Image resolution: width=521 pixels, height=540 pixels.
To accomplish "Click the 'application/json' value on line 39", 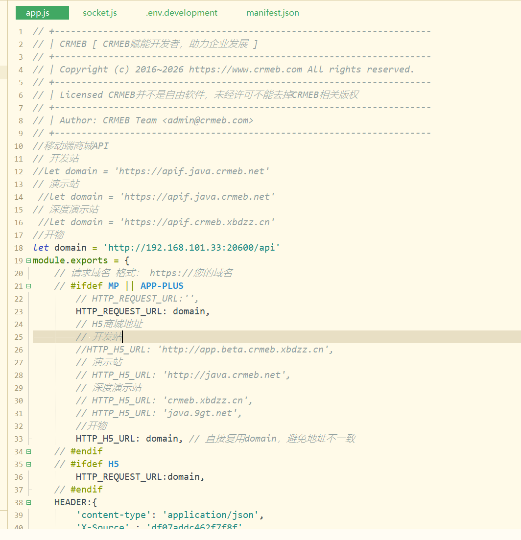I will coord(211,515).
